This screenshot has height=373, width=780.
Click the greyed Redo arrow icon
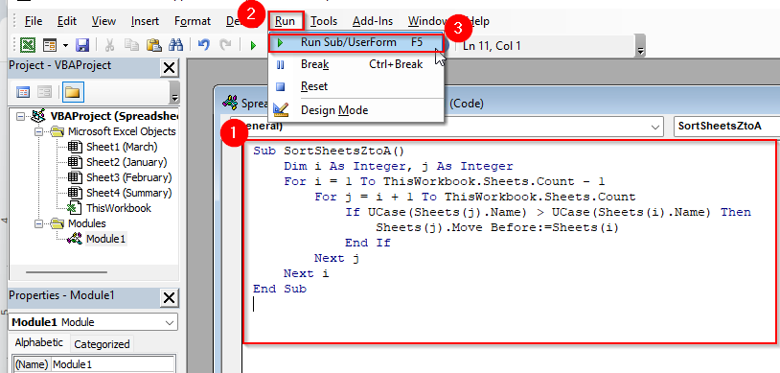225,46
